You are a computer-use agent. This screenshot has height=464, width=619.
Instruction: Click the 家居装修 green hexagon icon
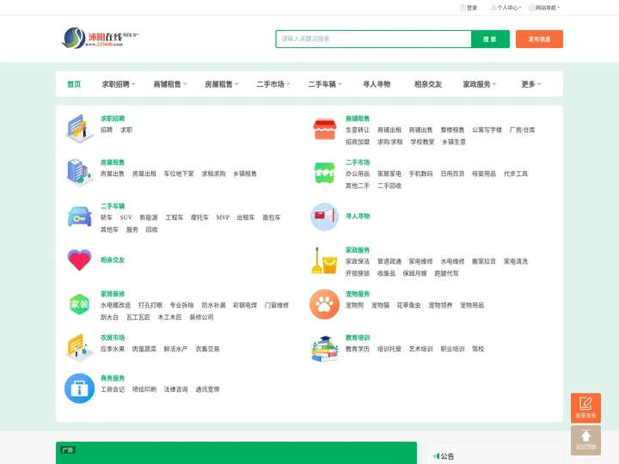(x=79, y=304)
